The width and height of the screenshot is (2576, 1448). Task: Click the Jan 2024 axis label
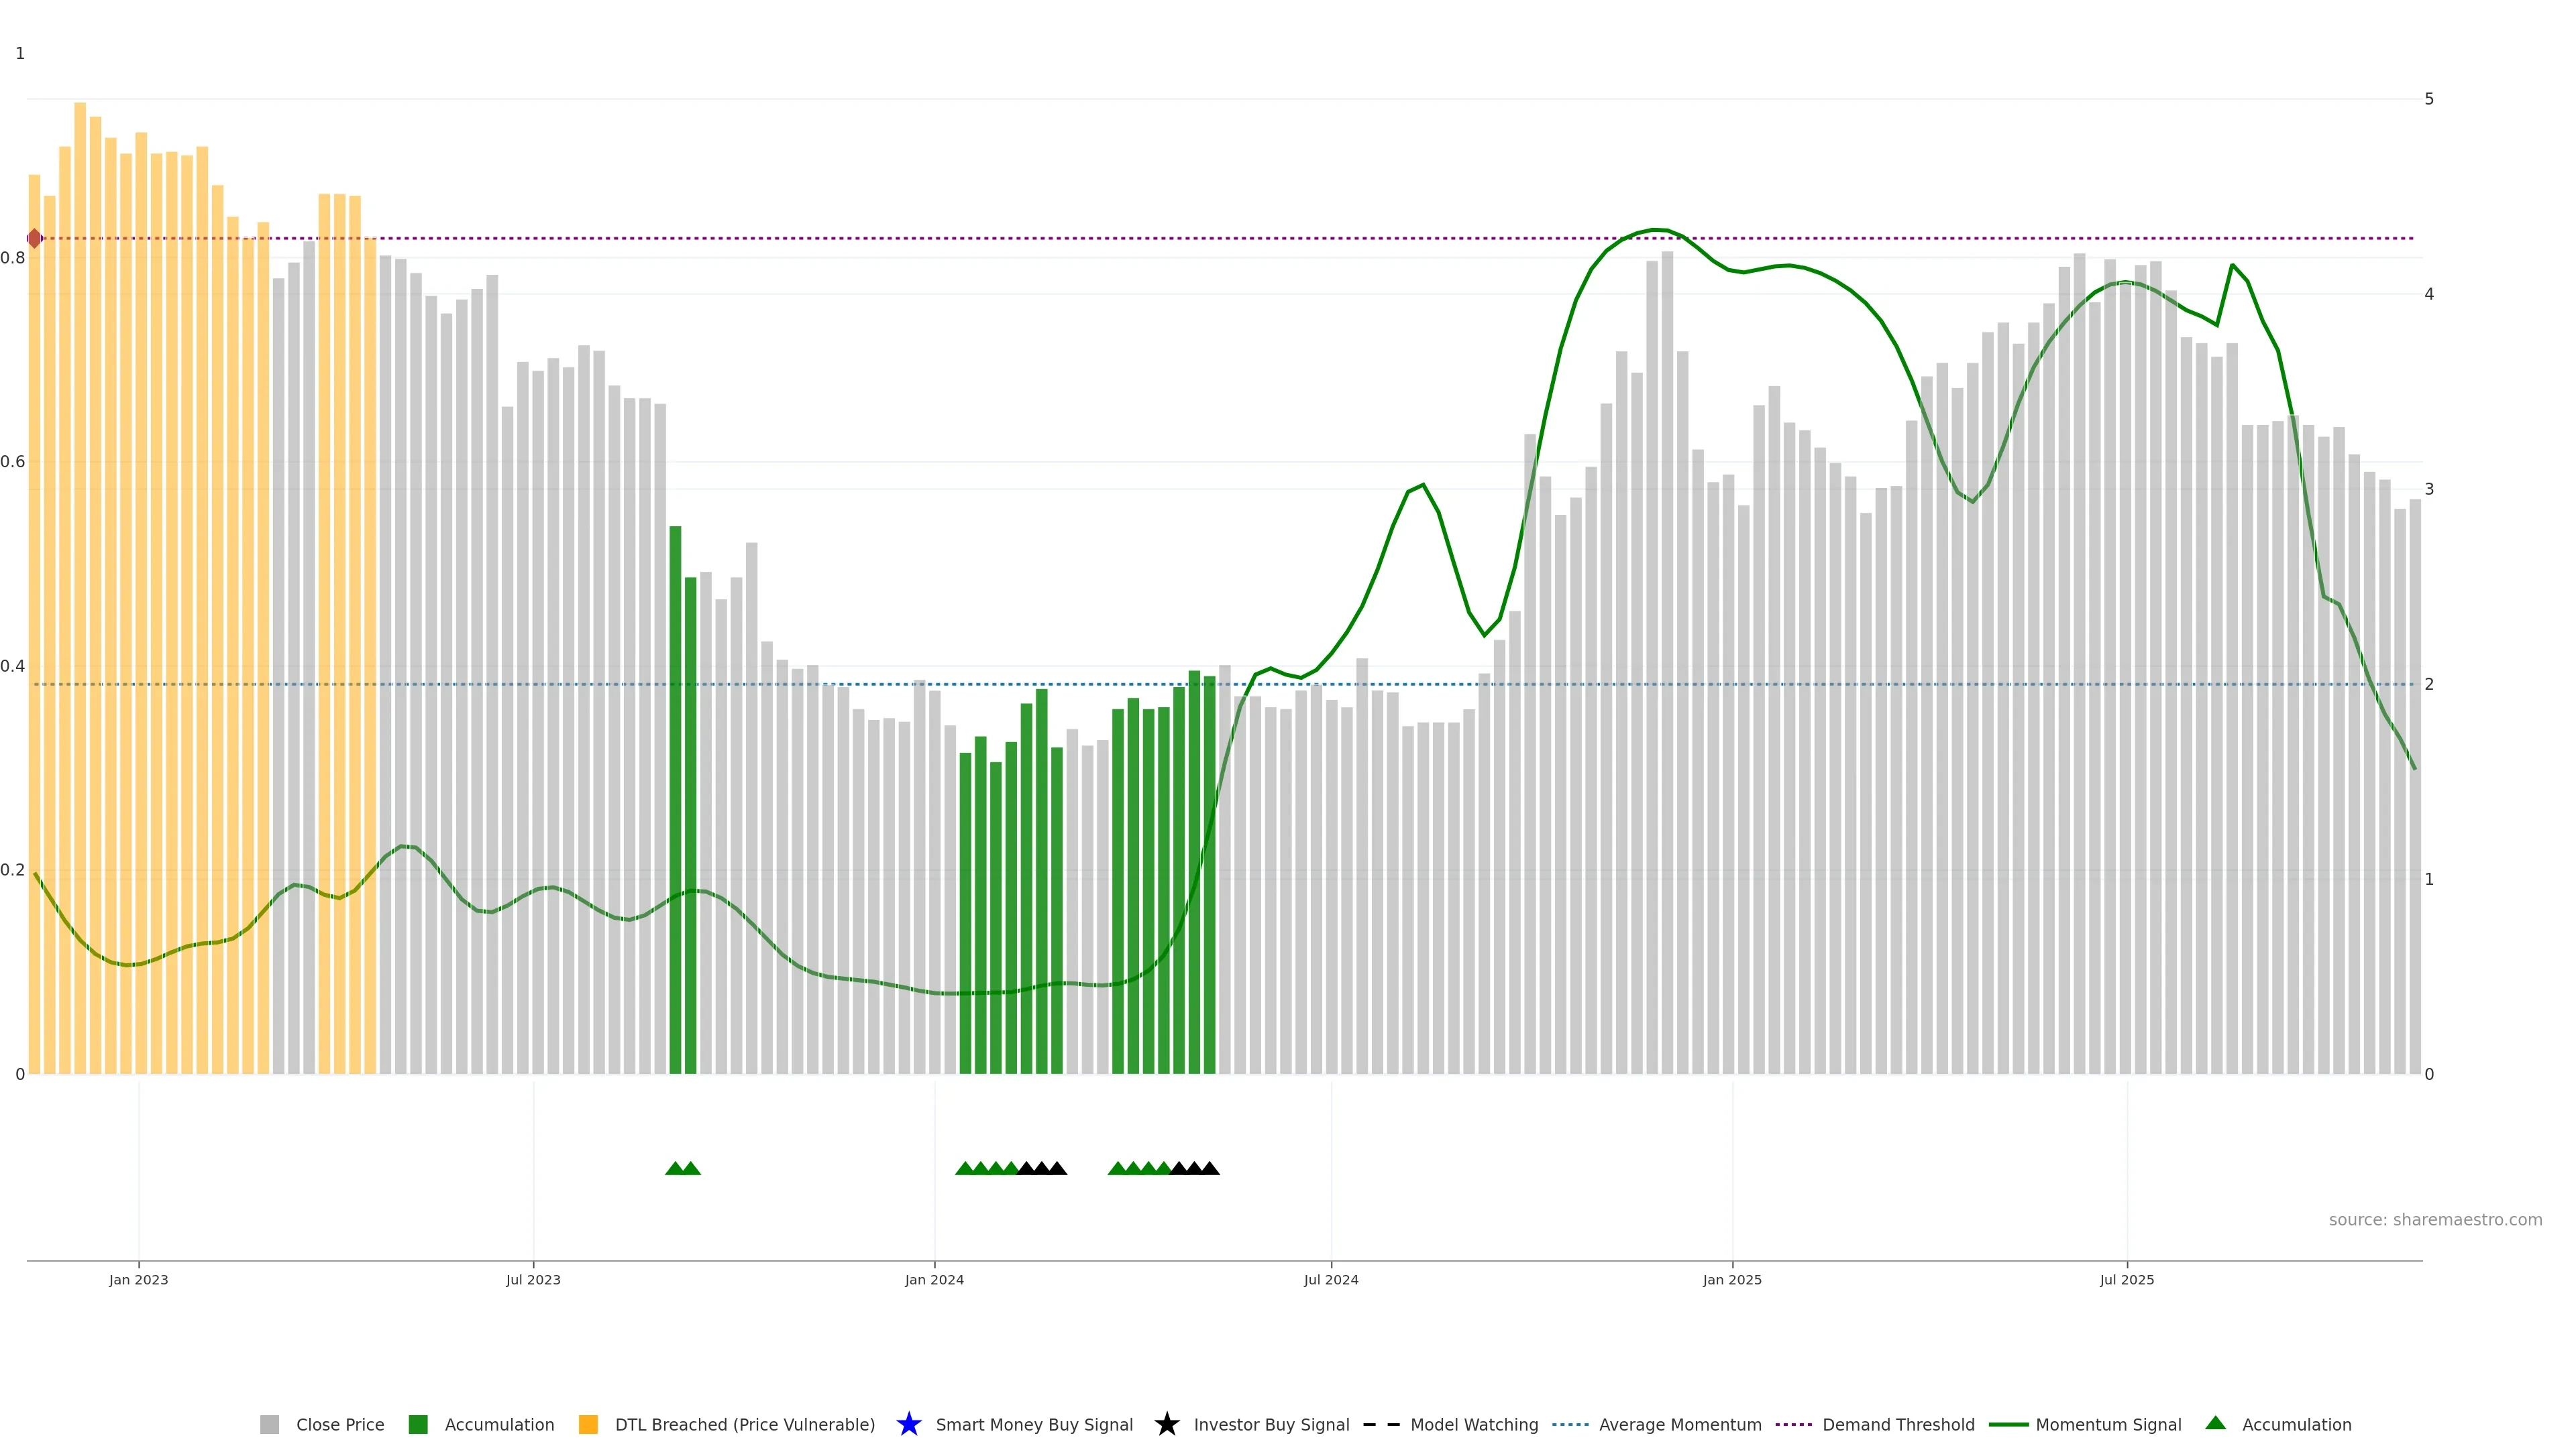934,1279
